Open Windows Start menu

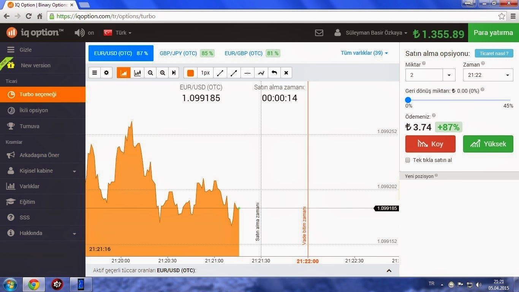pyautogui.click(x=10, y=284)
